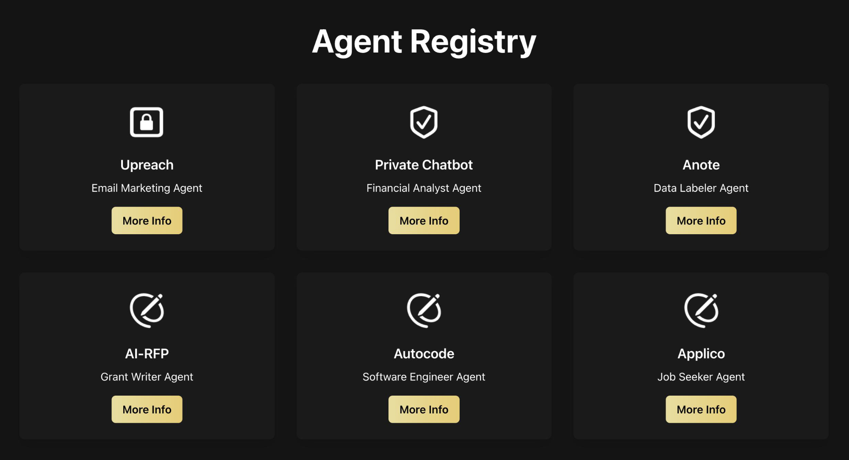Image resolution: width=849 pixels, height=460 pixels.
Task: Select the Private Chatbot title text
Action: [x=424, y=165]
